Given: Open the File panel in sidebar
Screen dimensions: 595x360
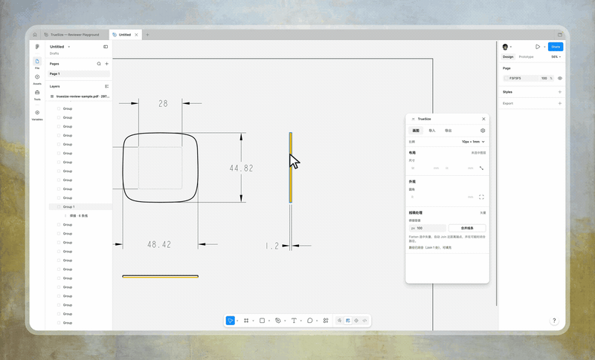Looking at the screenshot, I should click(37, 63).
